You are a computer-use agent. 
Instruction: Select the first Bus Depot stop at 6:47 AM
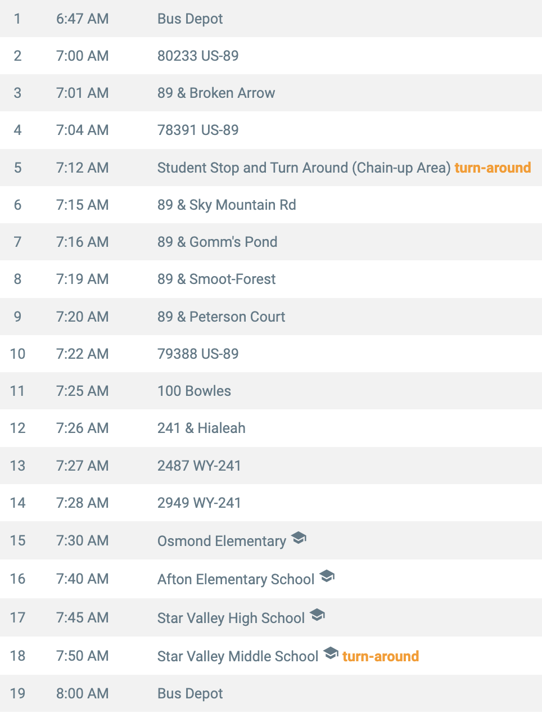pyautogui.click(x=271, y=19)
